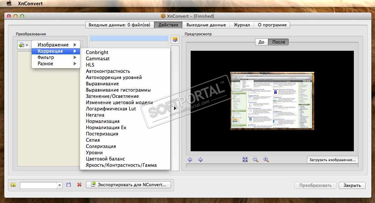Select Яркость/Контрастность/Гамма

pos(125,165)
